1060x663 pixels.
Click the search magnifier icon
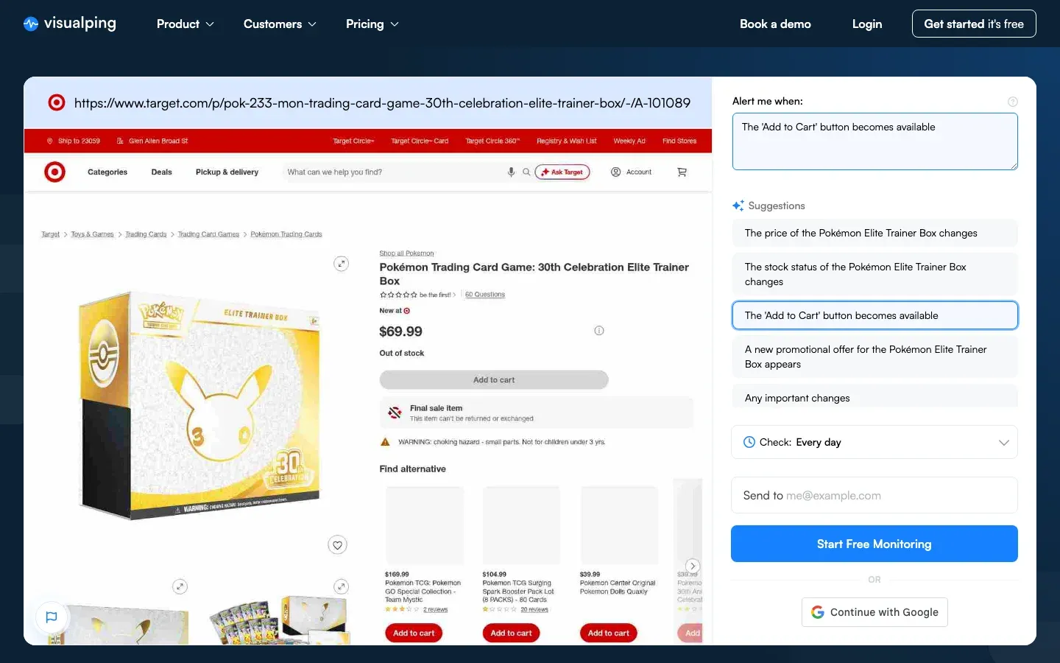[526, 172]
